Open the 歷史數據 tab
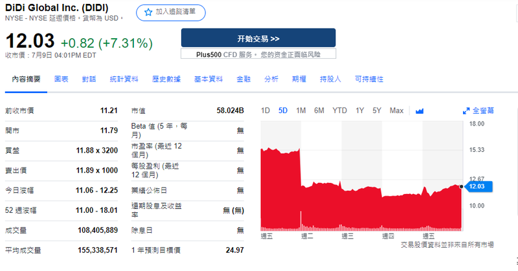Image resolution: width=518 pixels, height=271 pixels. pos(166,79)
